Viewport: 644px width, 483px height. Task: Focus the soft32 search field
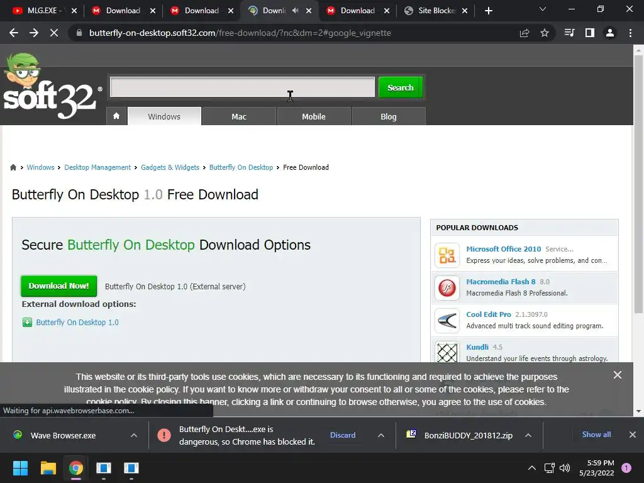click(x=242, y=87)
